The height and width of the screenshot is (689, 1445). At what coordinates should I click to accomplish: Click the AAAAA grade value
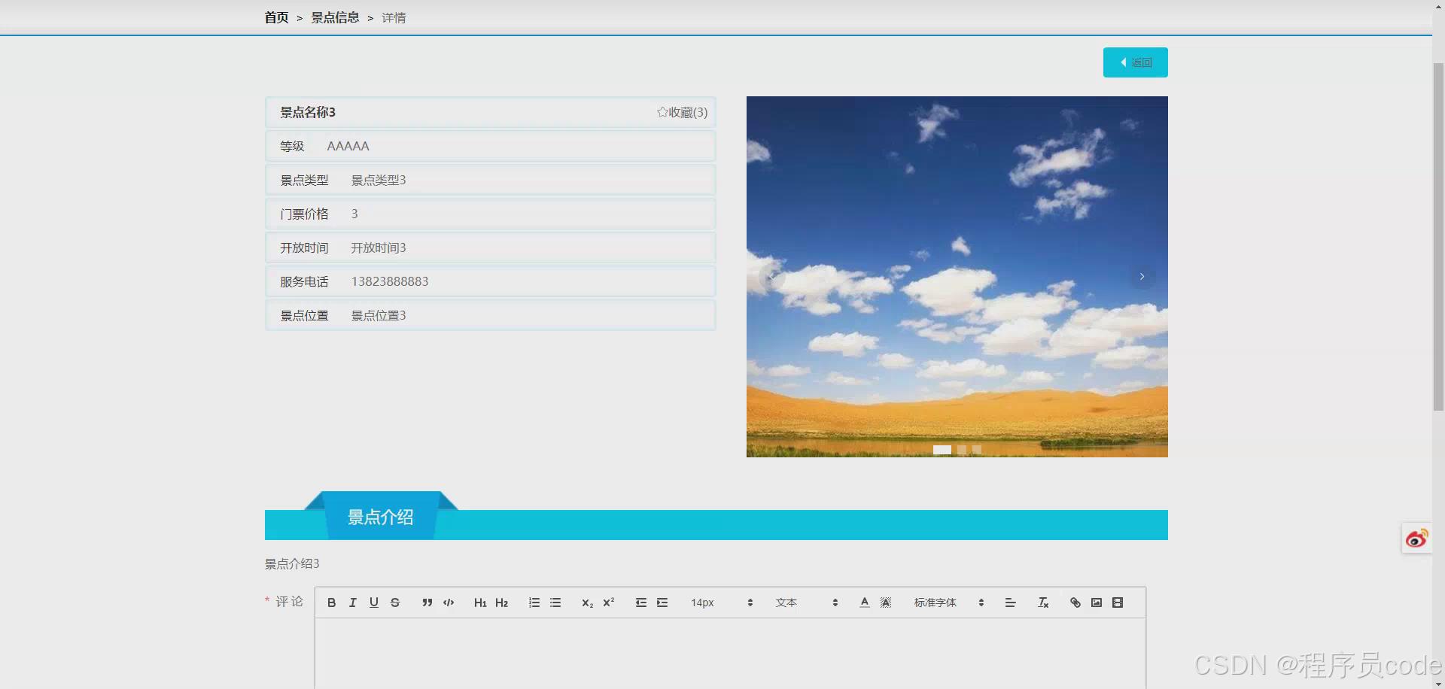[348, 146]
